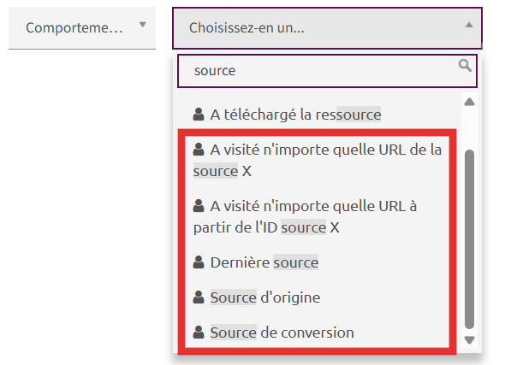511x365 pixels.
Task: Click person icon beside 'à partir de l'ID source X'
Action: coord(199,206)
